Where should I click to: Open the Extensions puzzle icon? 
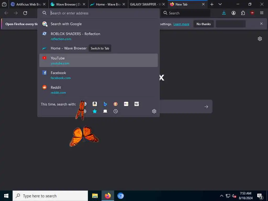coord(243,13)
